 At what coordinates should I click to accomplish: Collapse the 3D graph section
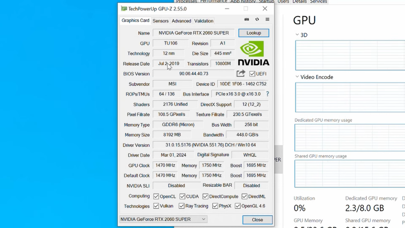[297, 34]
